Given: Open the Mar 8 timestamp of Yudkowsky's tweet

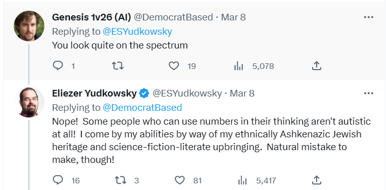Looking at the screenshot, I should coord(242,93).
